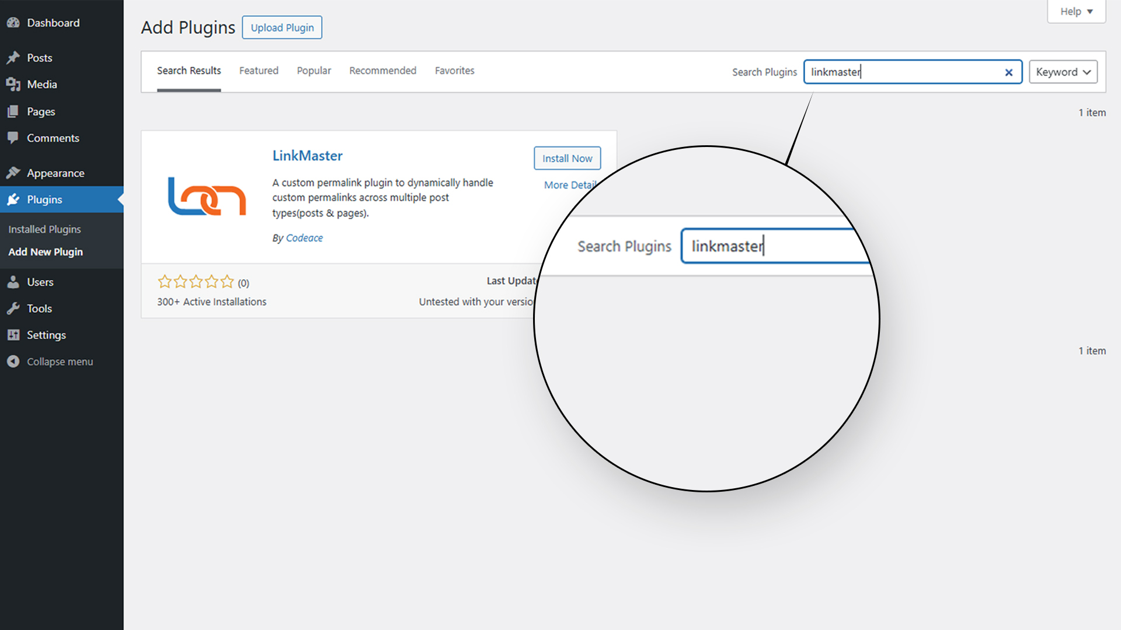The image size is (1121, 630).
Task: Click Install Now for LinkMaster
Action: click(567, 158)
